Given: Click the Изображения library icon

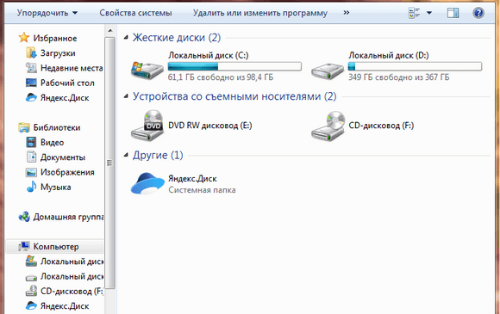Looking at the screenshot, I should tap(31, 172).
